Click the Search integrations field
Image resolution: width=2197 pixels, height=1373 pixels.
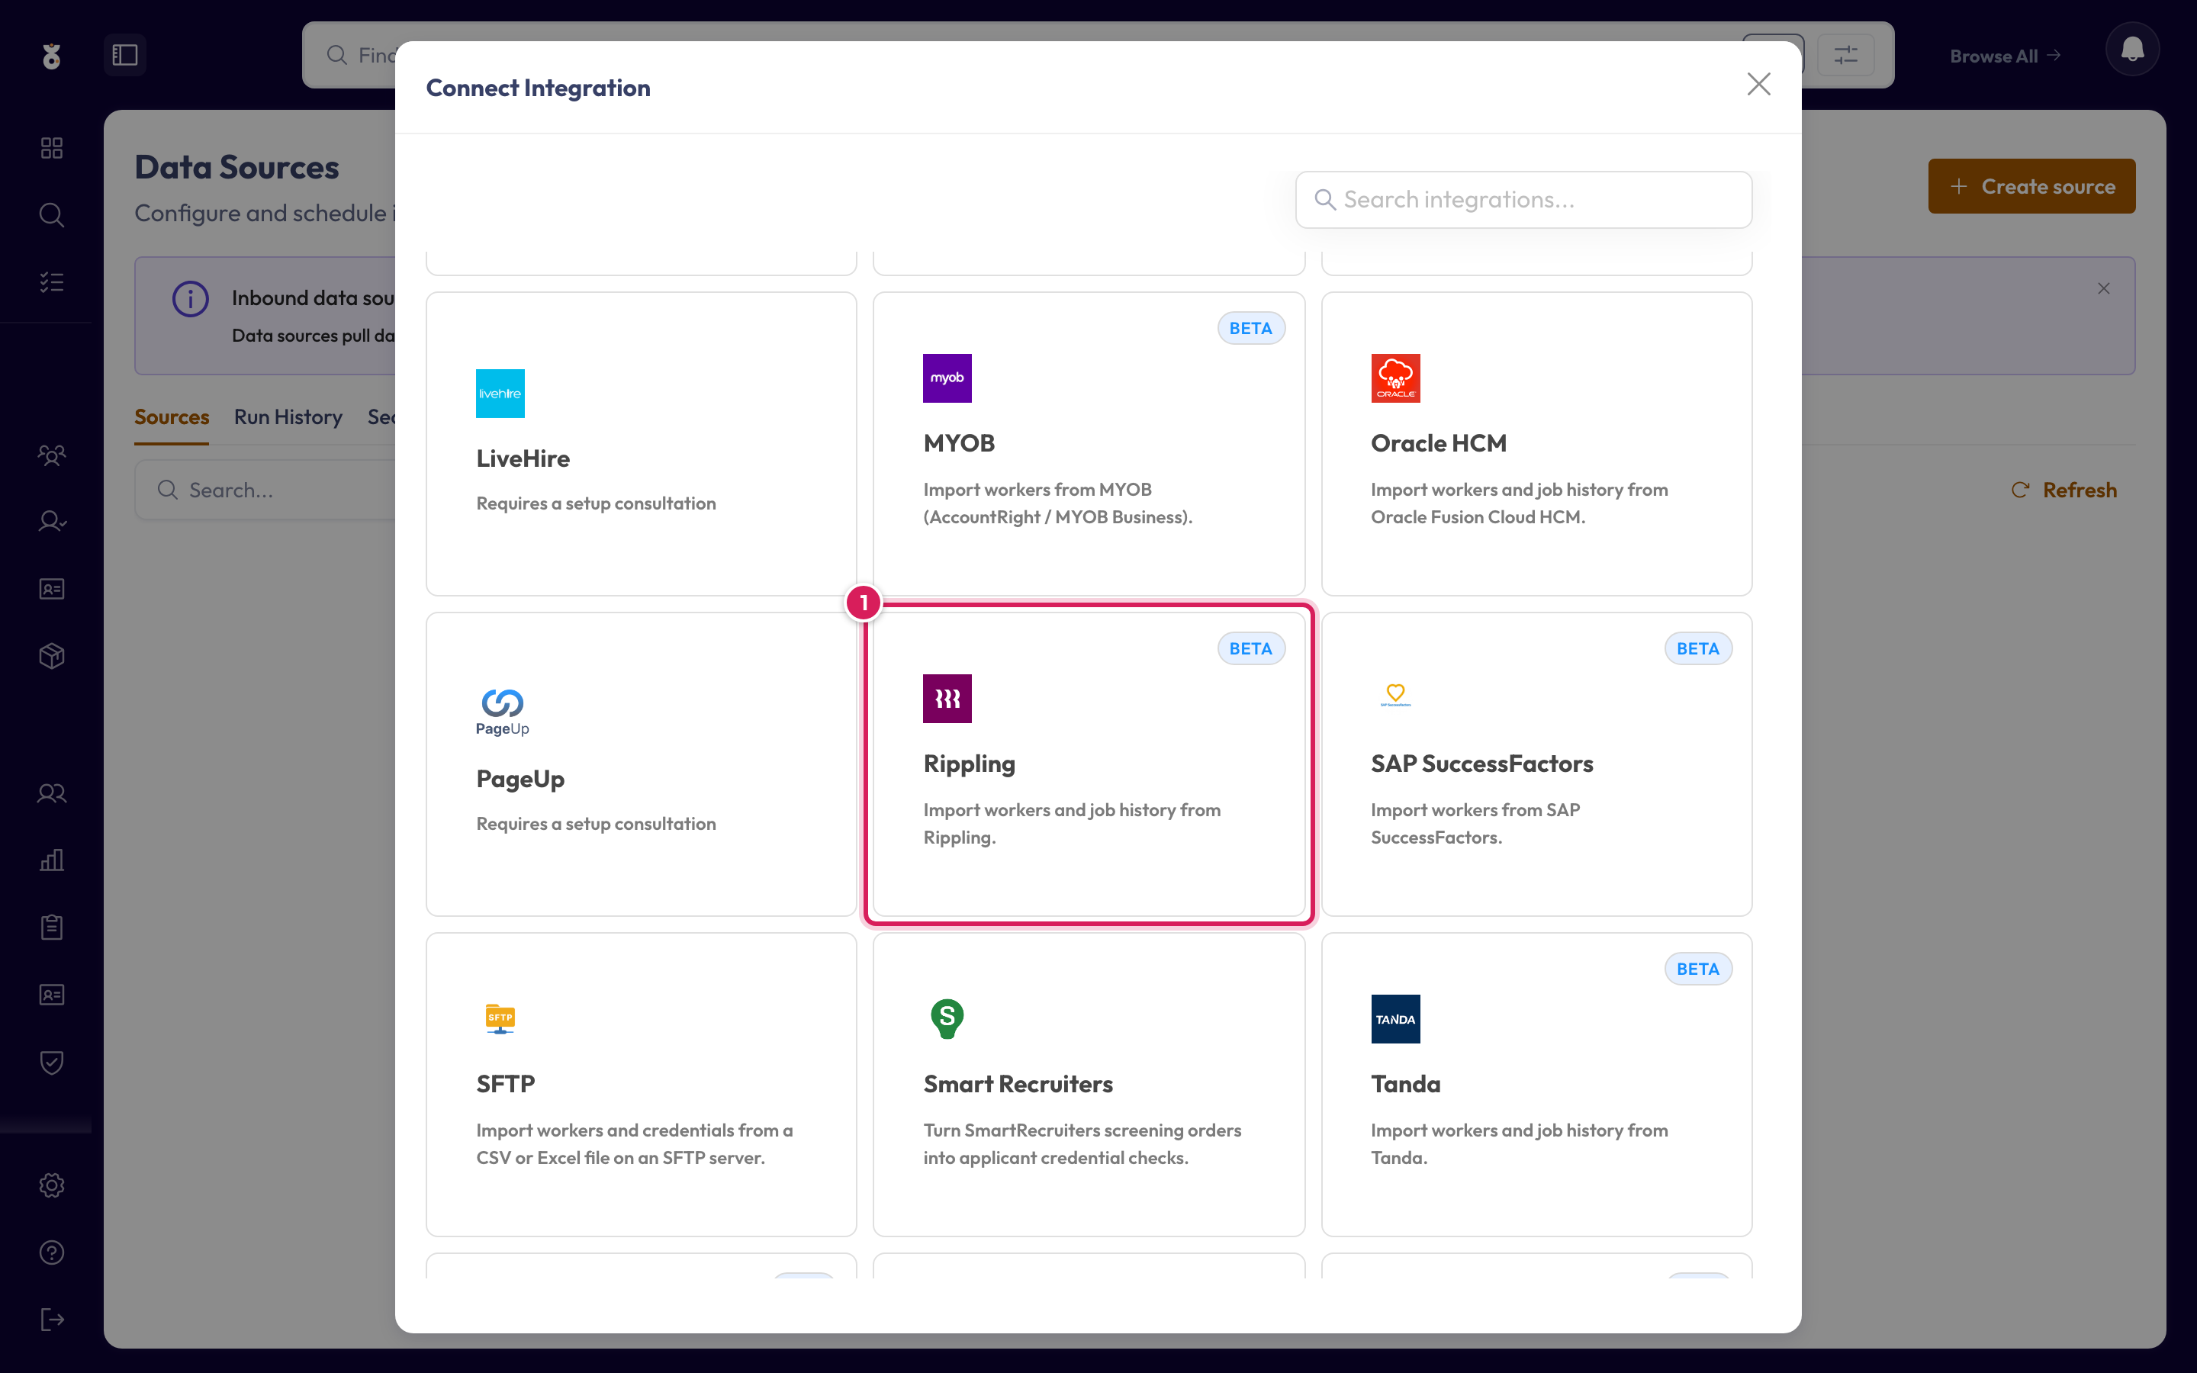(x=1523, y=200)
